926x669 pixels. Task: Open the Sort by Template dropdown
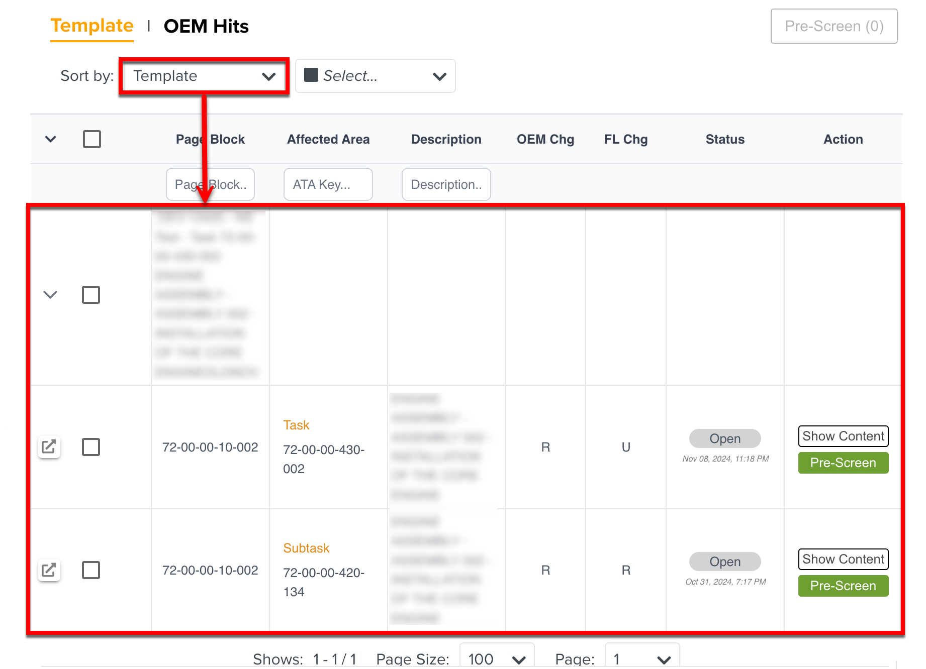pos(204,76)
